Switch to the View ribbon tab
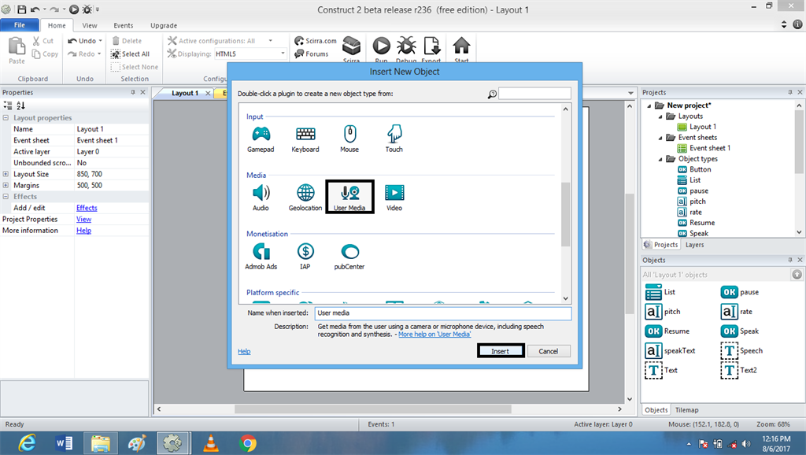The width and height of the screenshot is (806, 455). coord(90,25)
